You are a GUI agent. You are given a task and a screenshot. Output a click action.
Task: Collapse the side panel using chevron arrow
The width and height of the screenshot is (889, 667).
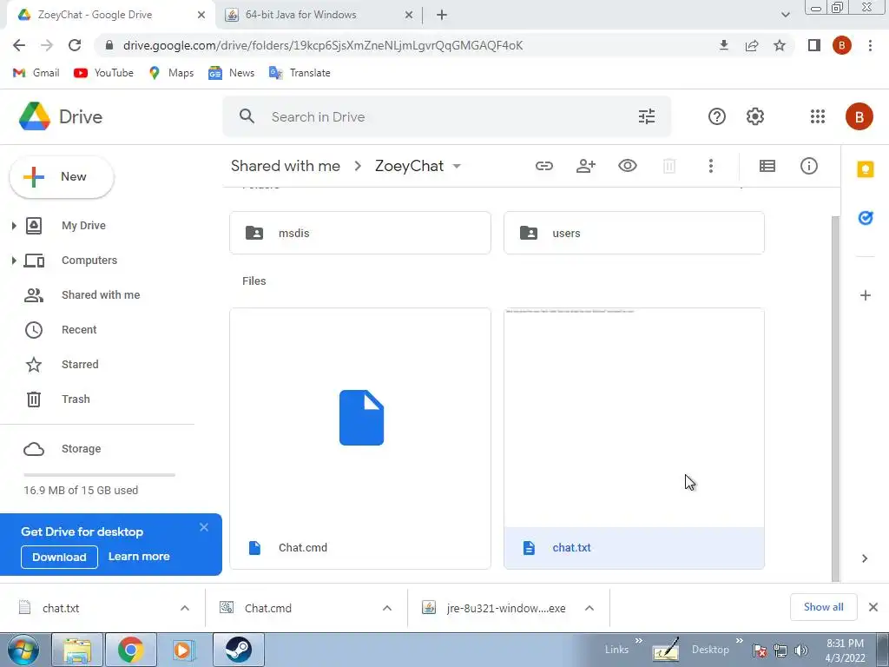coord(865,558)
